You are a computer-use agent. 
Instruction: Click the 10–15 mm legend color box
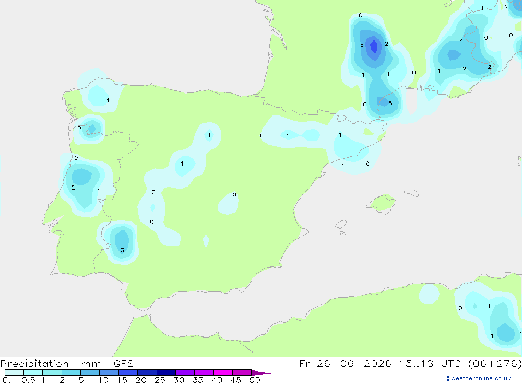tap(109, 373)
